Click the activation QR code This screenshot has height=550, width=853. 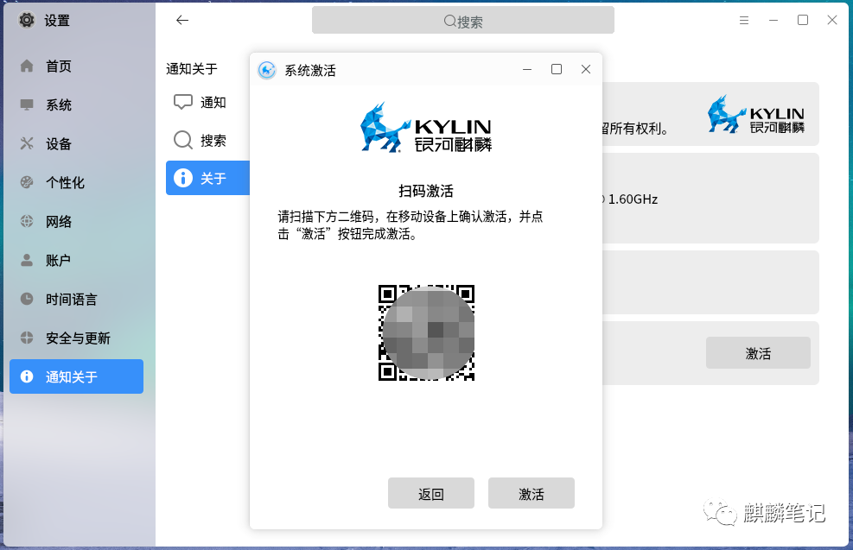coord(427,332)
